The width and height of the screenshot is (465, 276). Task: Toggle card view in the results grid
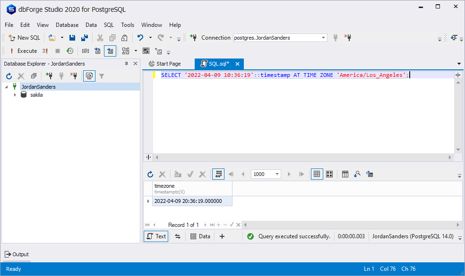pos(329,174)
